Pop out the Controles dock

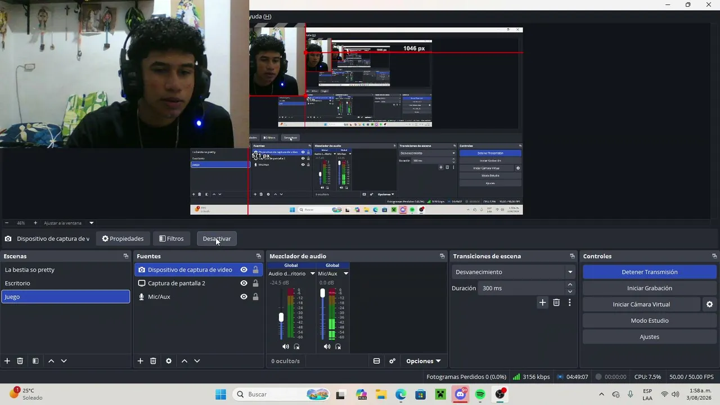[x=714, y=256]
